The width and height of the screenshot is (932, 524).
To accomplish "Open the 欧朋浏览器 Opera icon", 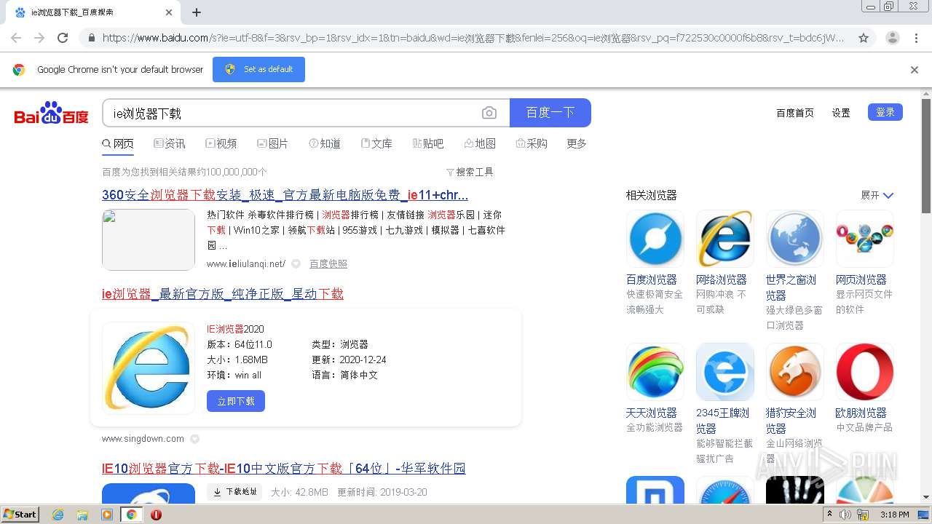I will click(865, 372).
